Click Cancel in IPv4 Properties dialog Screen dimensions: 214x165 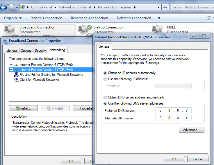pyautogui.click(x=198, y=159)
